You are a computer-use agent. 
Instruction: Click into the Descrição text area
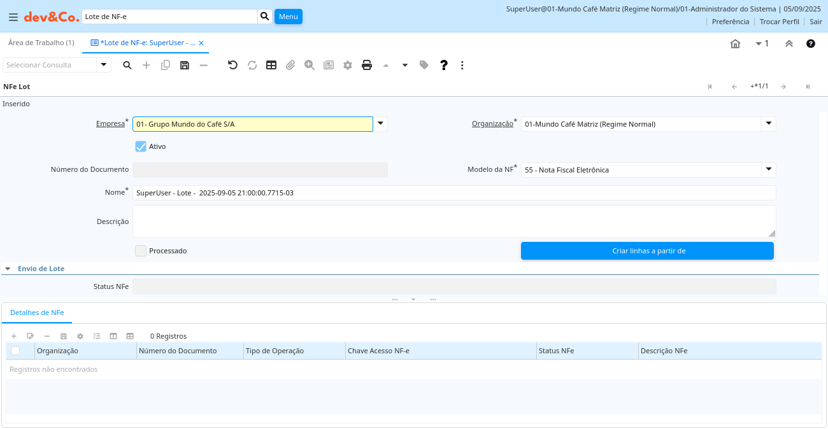(x=453, y=222)
